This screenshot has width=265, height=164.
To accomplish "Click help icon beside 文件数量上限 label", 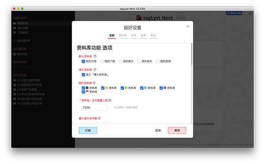I will click(110, 100).
